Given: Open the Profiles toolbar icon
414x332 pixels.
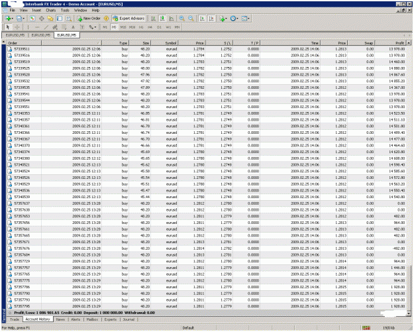Looking at the screenshot, I should pos(19,19).
